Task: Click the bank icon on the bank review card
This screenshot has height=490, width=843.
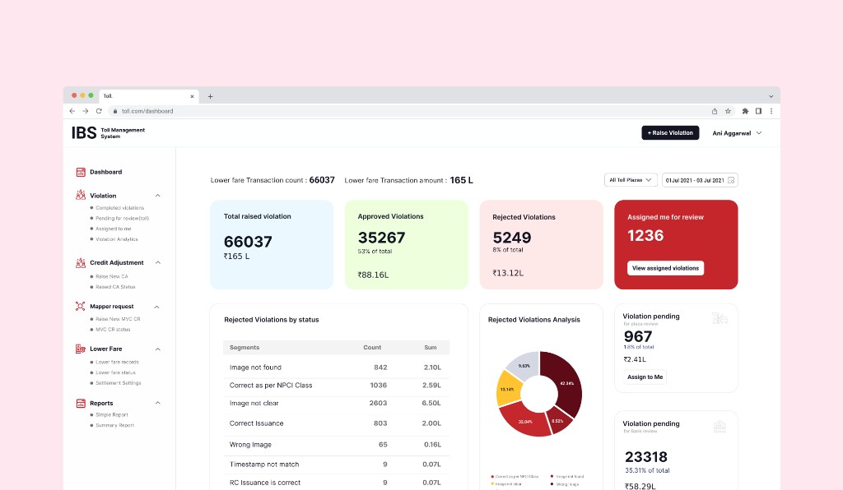Action: pyautogui.click(x=720, y=428)
